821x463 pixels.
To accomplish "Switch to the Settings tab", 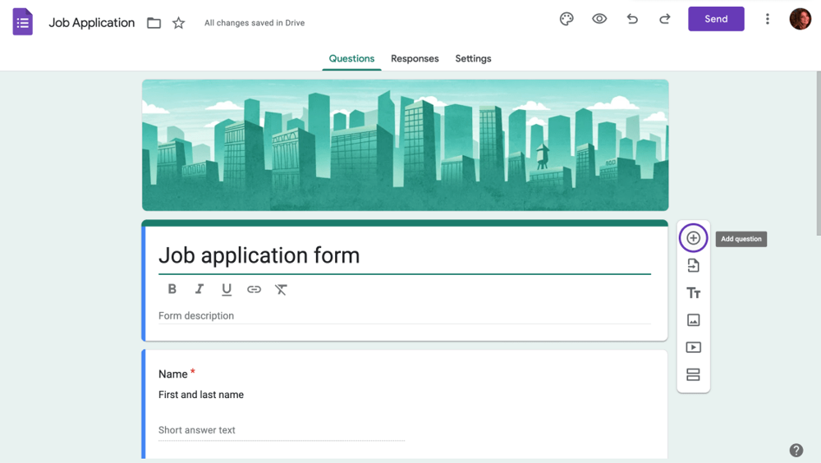I will point(473,58).
